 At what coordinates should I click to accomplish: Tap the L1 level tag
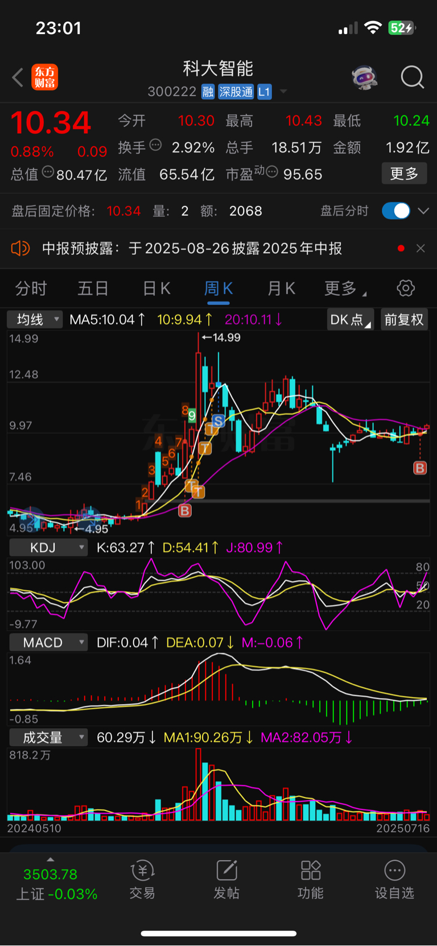(265, 92)
